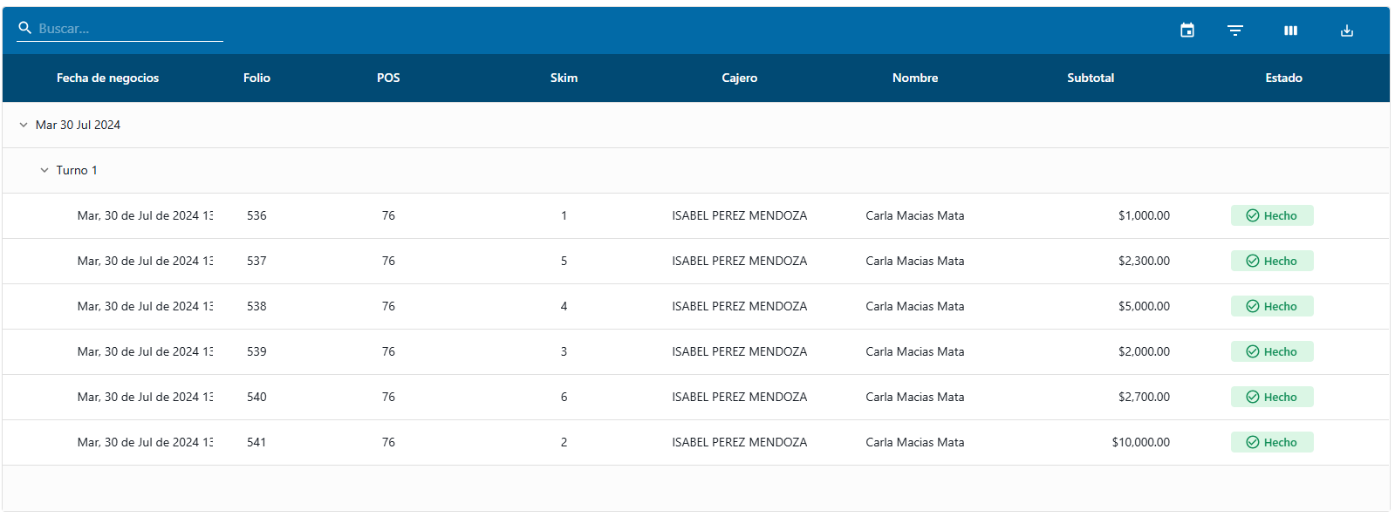Image resolution: width=1395 pixels, height=524 pixels.
Task: Click the magnifier search icon
Action: (25, 28)
